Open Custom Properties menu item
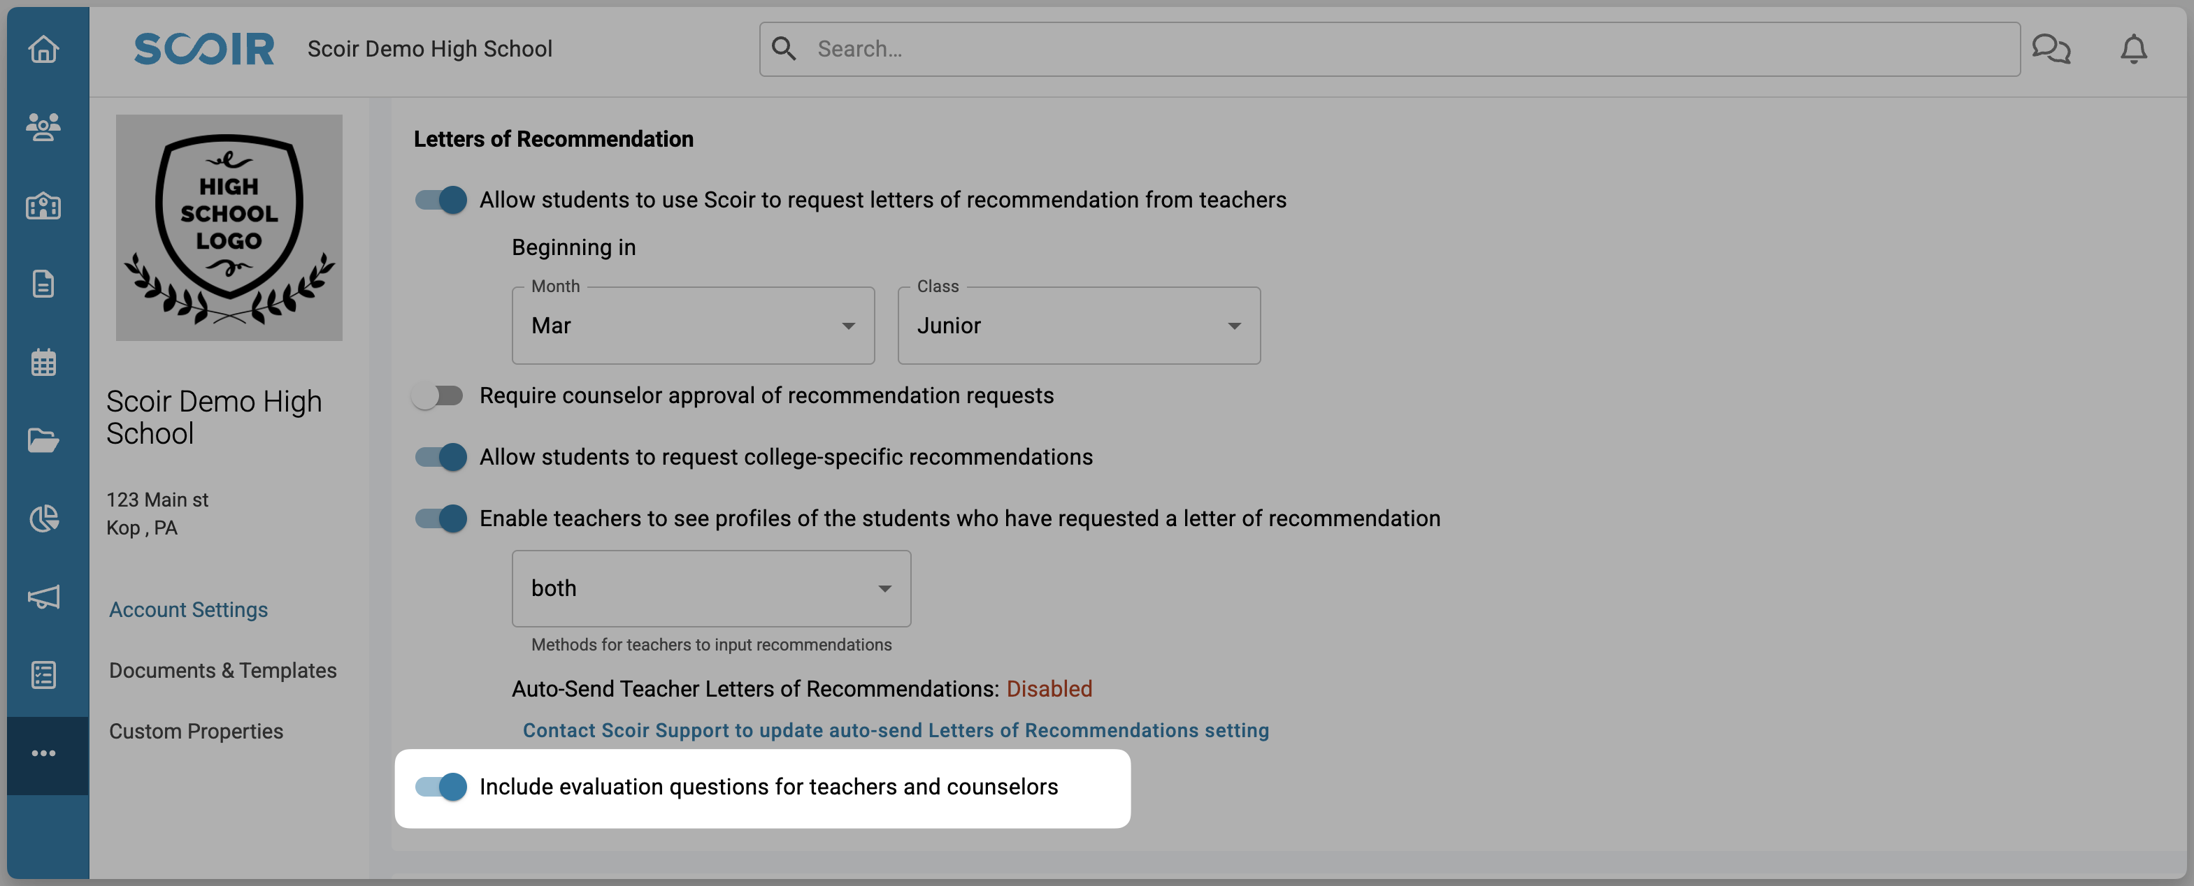This screenshot has height=886, width=2194. pyautogui.click(x=196, y=731)
